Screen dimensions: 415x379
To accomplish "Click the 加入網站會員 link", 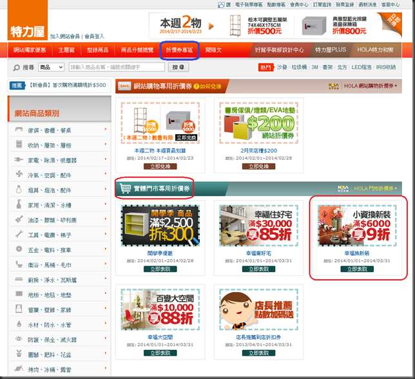I will coord(65,37).
